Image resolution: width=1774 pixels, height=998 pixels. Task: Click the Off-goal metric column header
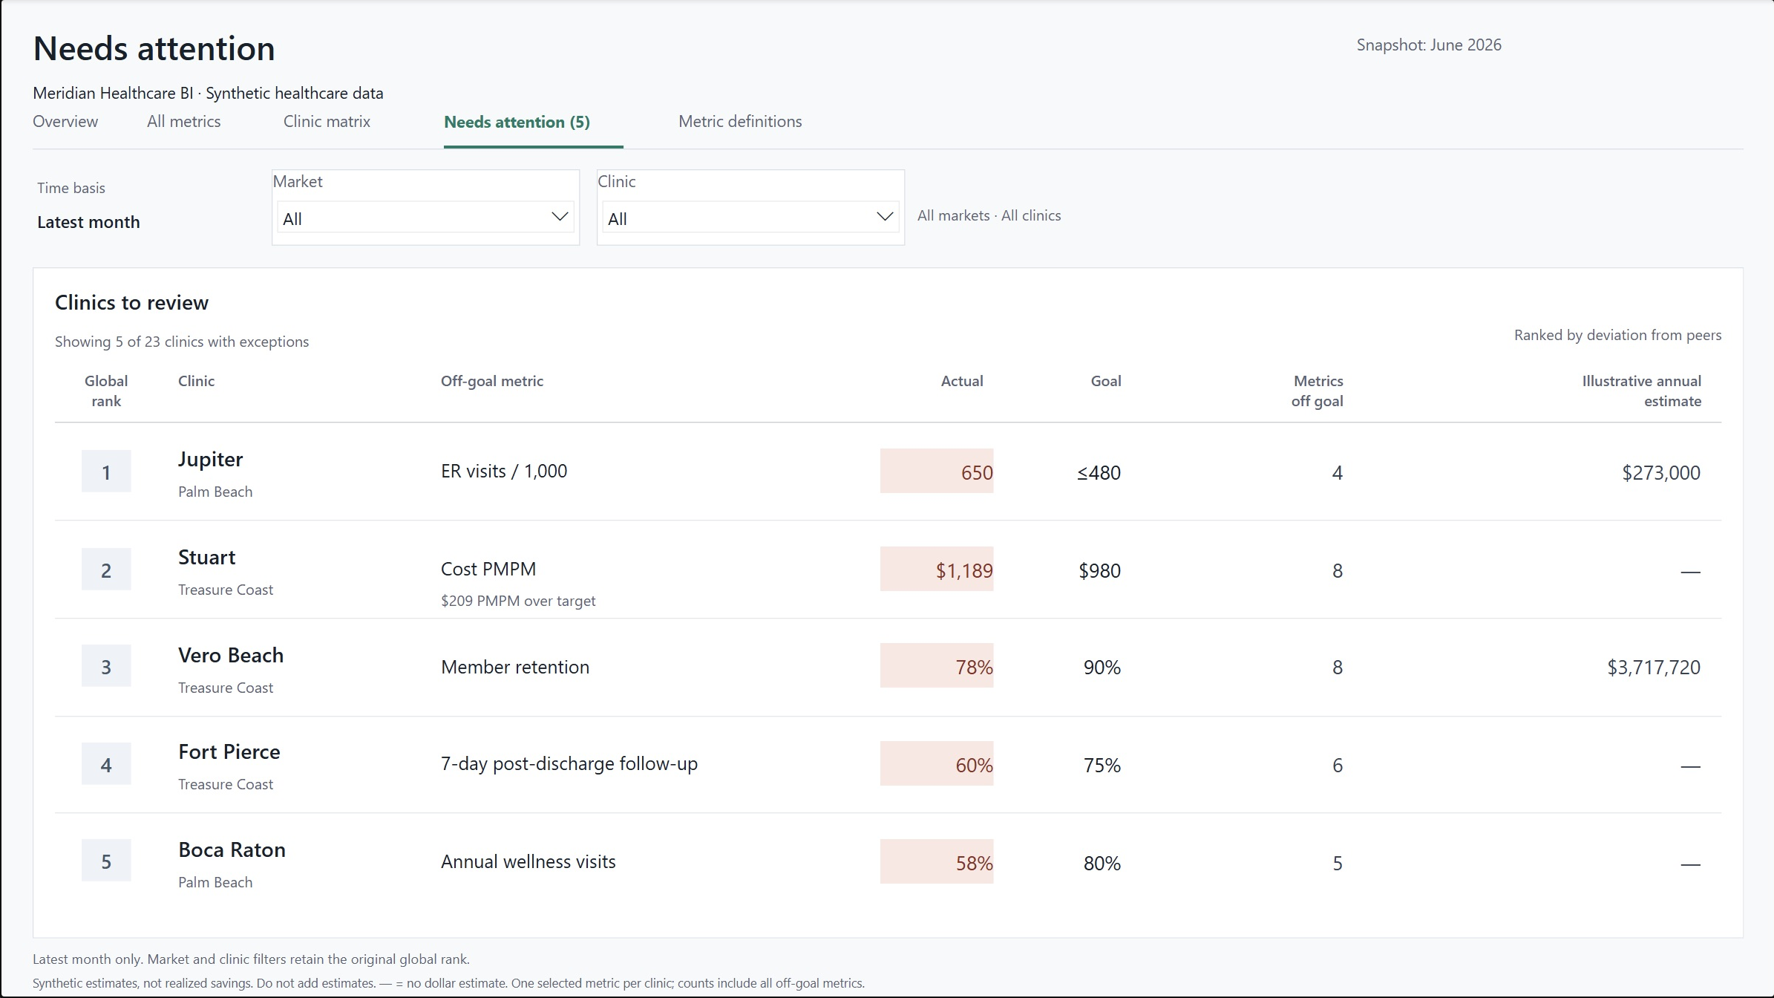point(492,382)
